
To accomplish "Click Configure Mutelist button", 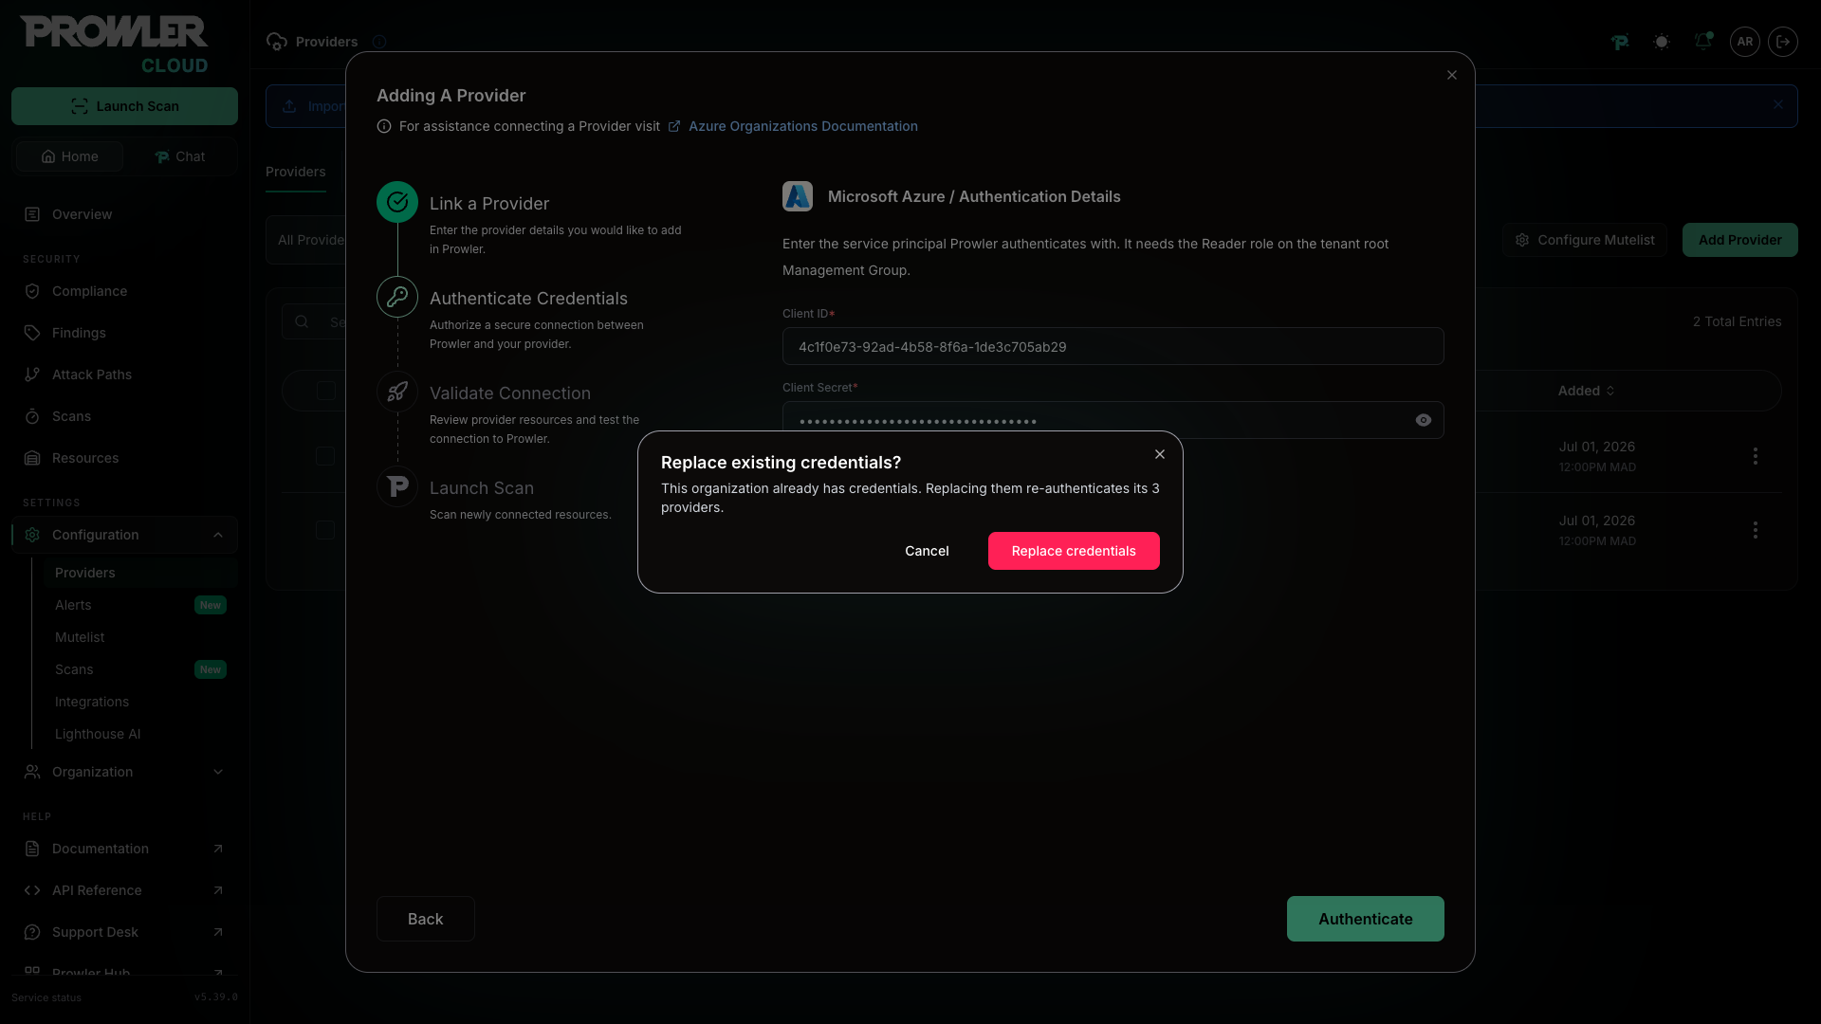I will click(1585, 240).
